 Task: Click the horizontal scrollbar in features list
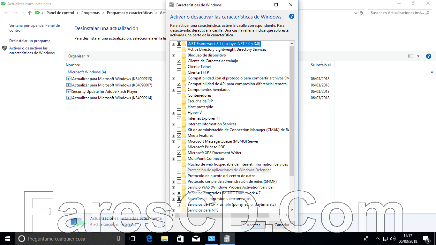[x=222, y=215]
